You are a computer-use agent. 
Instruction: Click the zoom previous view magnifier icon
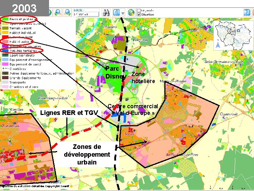(x=58, y=12)
